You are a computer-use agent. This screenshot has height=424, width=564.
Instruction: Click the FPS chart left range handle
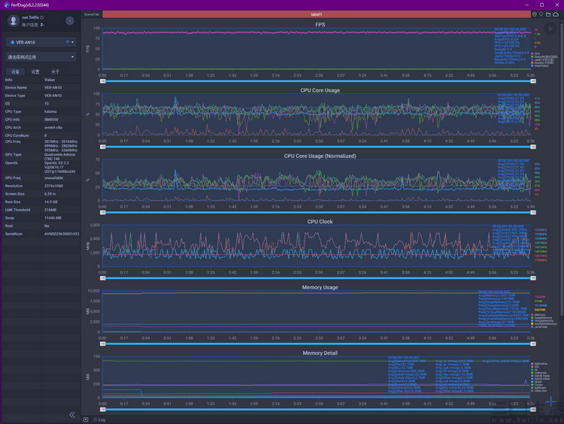(x=103, y=81)
